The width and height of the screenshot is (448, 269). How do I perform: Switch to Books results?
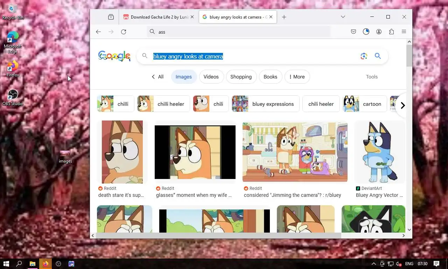[270, 77]
